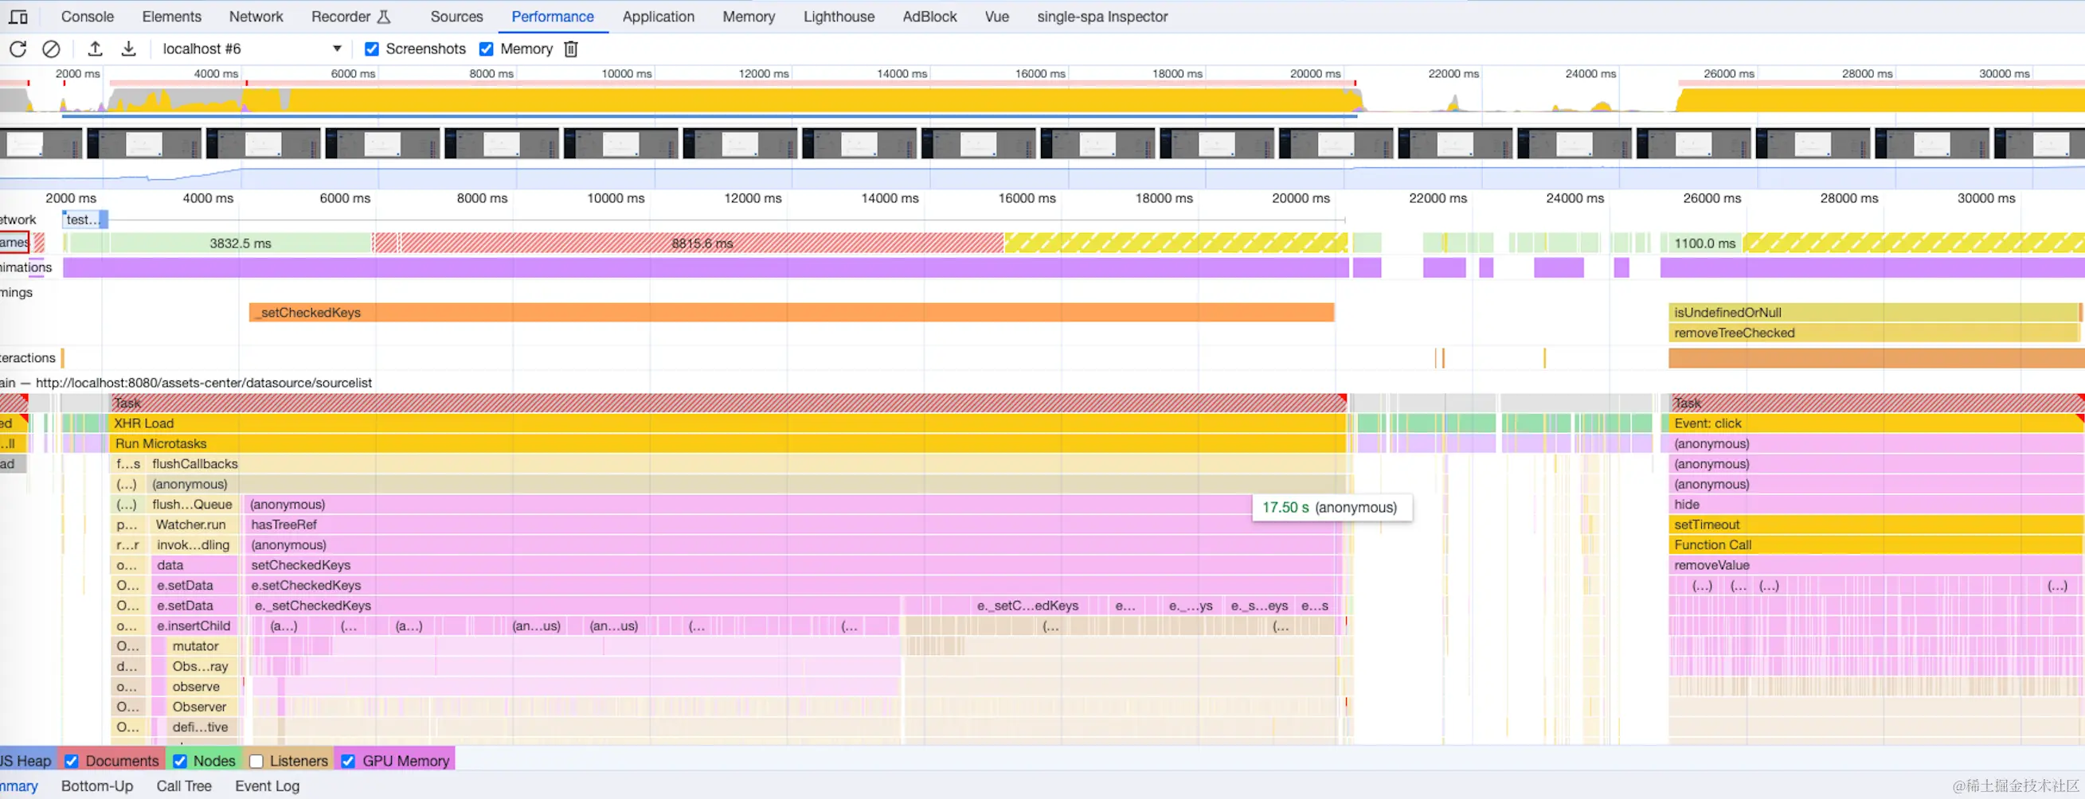Uncheck the Documents counter checkbox
Image resolution: width=2085 pixels, height=799 pixels.
[71, 761]
